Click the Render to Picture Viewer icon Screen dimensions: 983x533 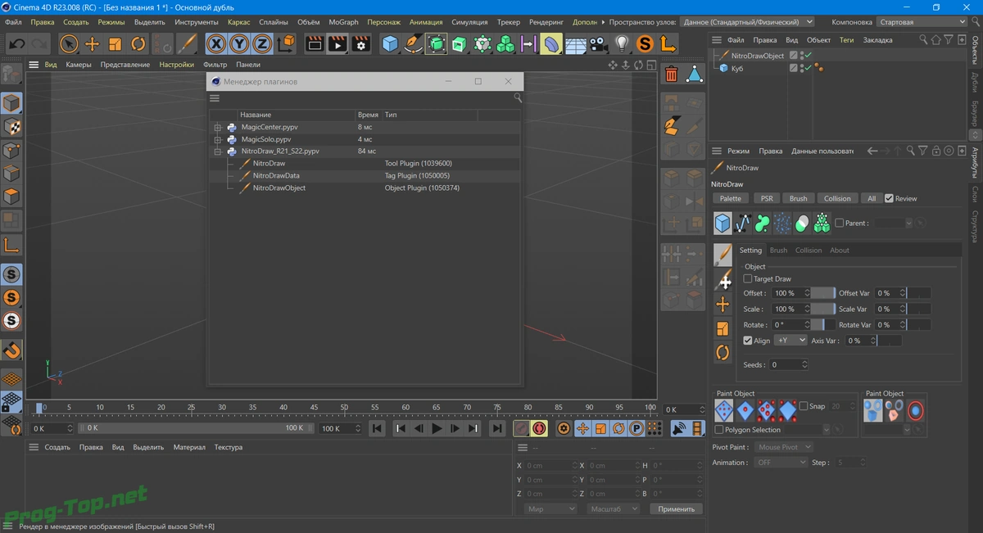tap(337, 44)
